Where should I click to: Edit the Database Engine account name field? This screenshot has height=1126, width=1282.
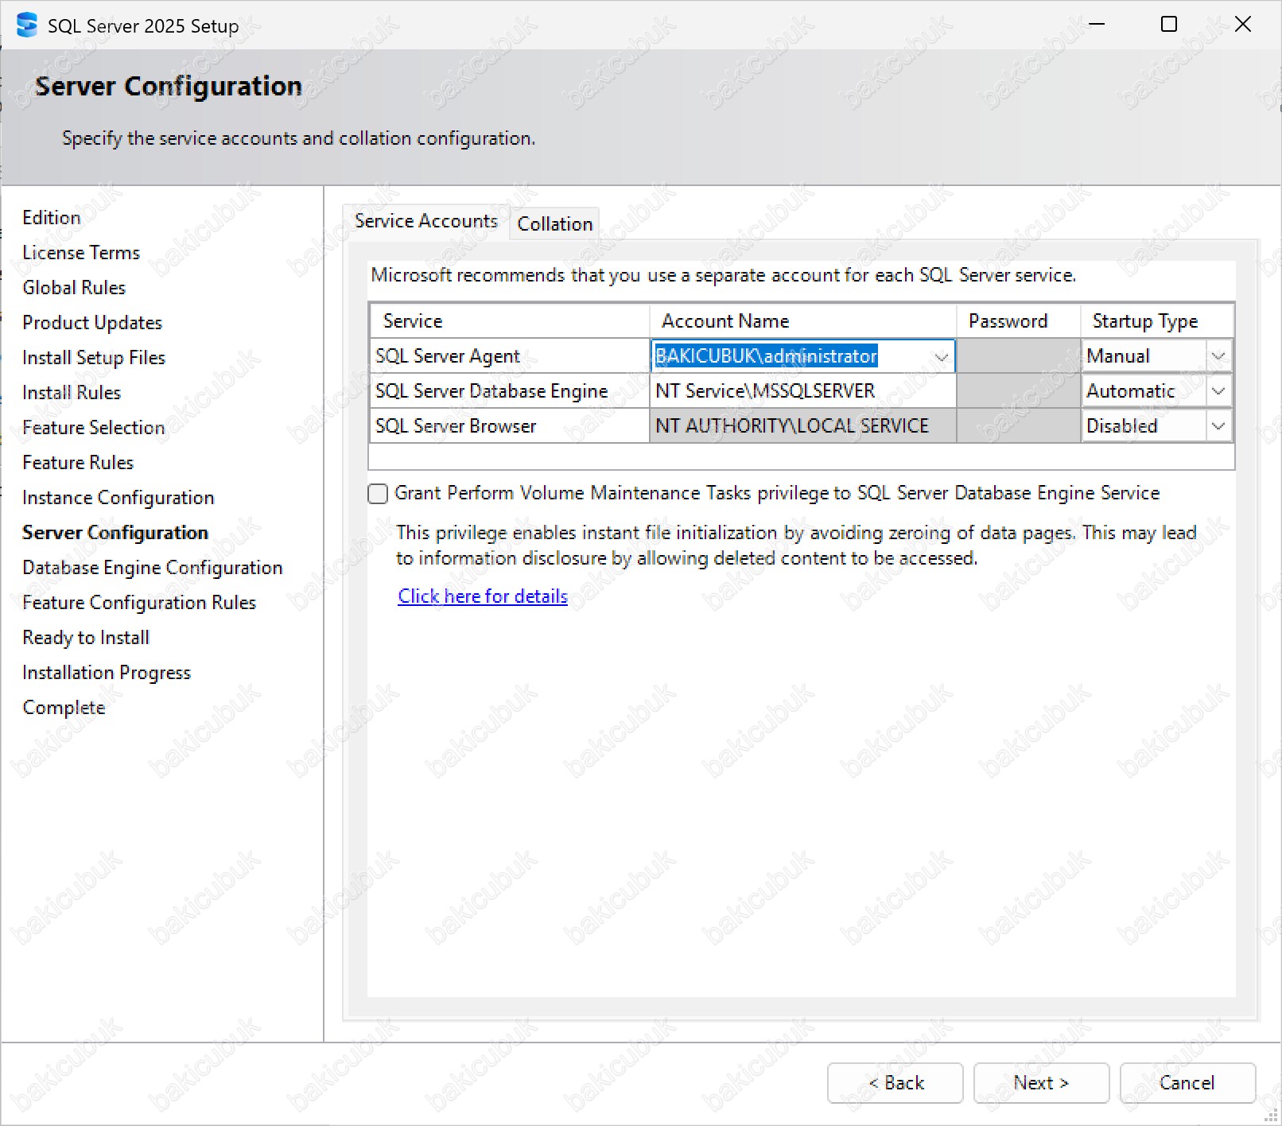[802, 391]
